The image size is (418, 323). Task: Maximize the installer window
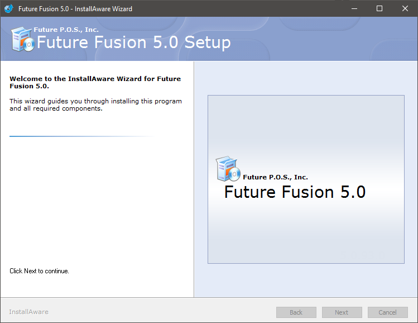pyautogui.click(x=379, y=8)
